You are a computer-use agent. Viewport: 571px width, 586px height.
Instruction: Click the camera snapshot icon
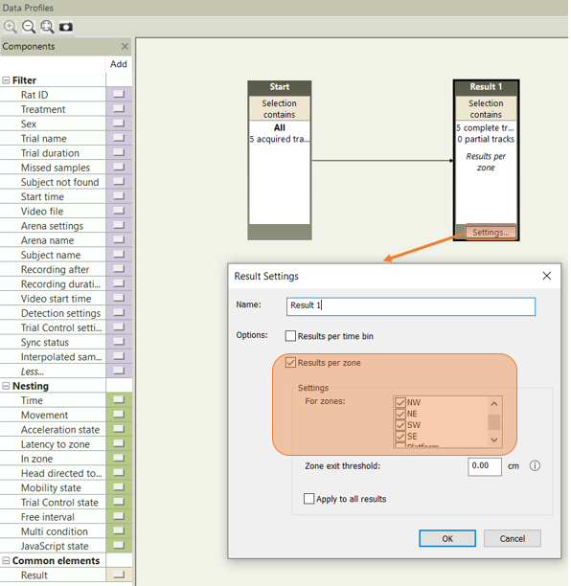66,27
